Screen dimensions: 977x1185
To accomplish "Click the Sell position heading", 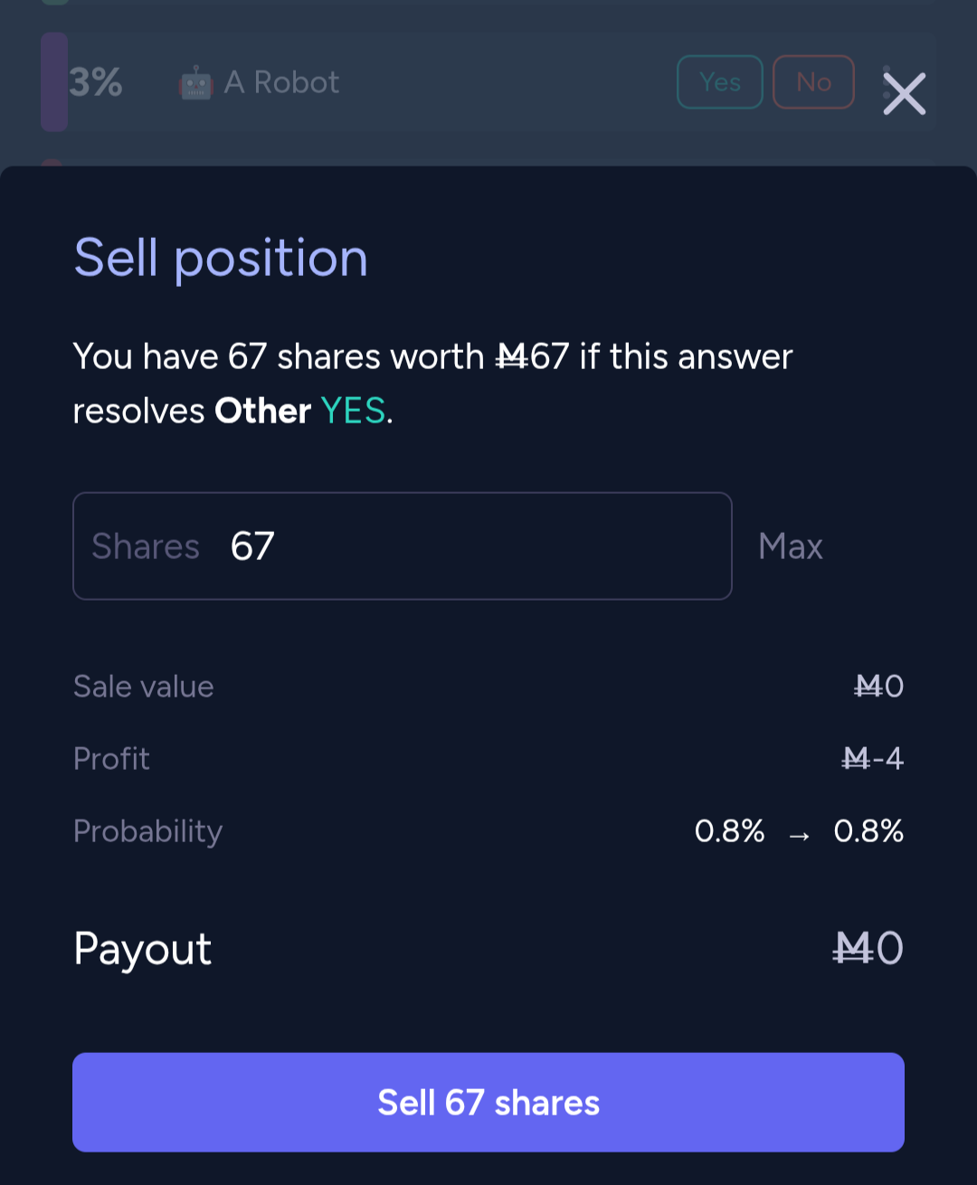I will point(221,258).
